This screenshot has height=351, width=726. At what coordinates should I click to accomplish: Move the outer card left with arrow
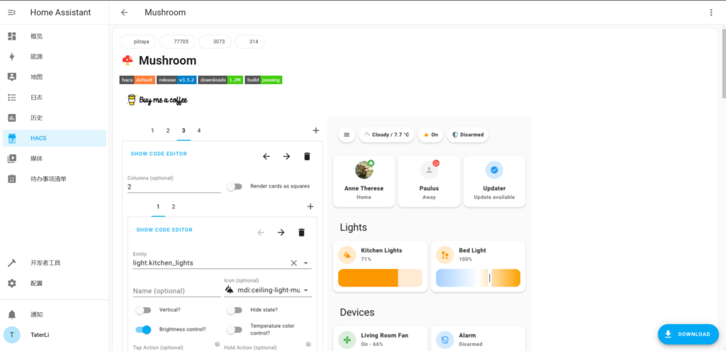(x=267, y=156)
